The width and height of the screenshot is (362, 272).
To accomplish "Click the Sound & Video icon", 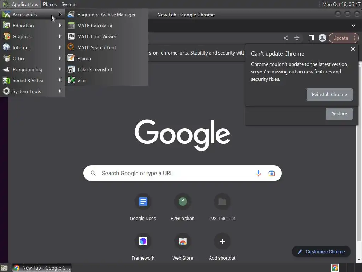I will click(6, 80).
